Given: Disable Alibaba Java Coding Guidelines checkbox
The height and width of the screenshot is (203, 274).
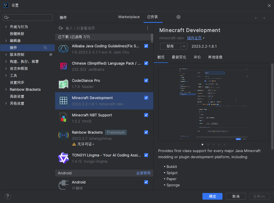Looking at the screenshot, I should (x=146, y=46).
